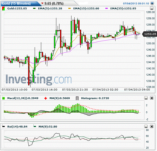Click the blue globe icon beside the timestamp
This screenshot has width=157, height=151.
click(x=152, y=3)
